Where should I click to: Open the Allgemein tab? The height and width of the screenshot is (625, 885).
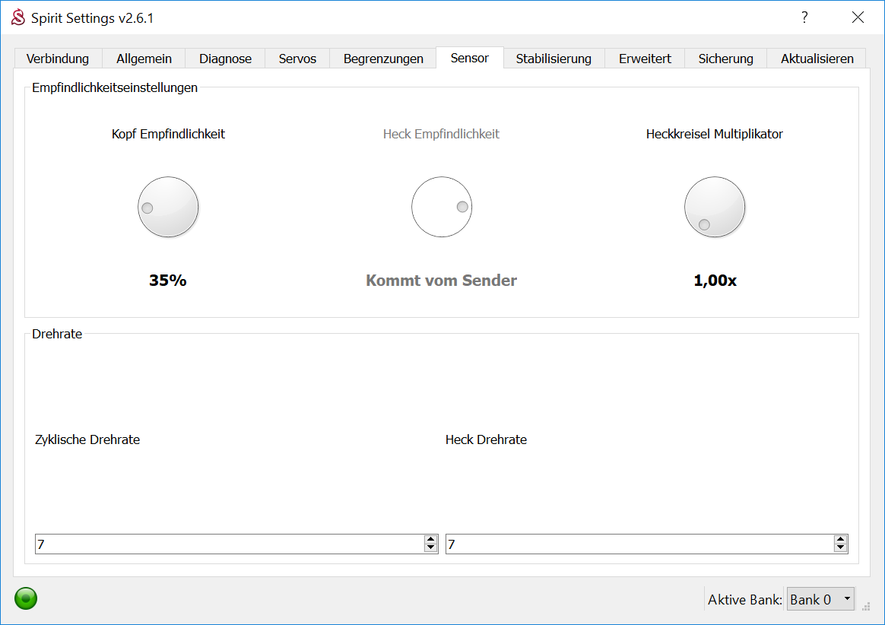(144, 59)
